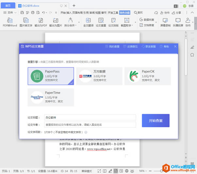The image size is (197, 174).
Task: Expand the 截图取字 dropdown arrow
Action: pos(132,26)
